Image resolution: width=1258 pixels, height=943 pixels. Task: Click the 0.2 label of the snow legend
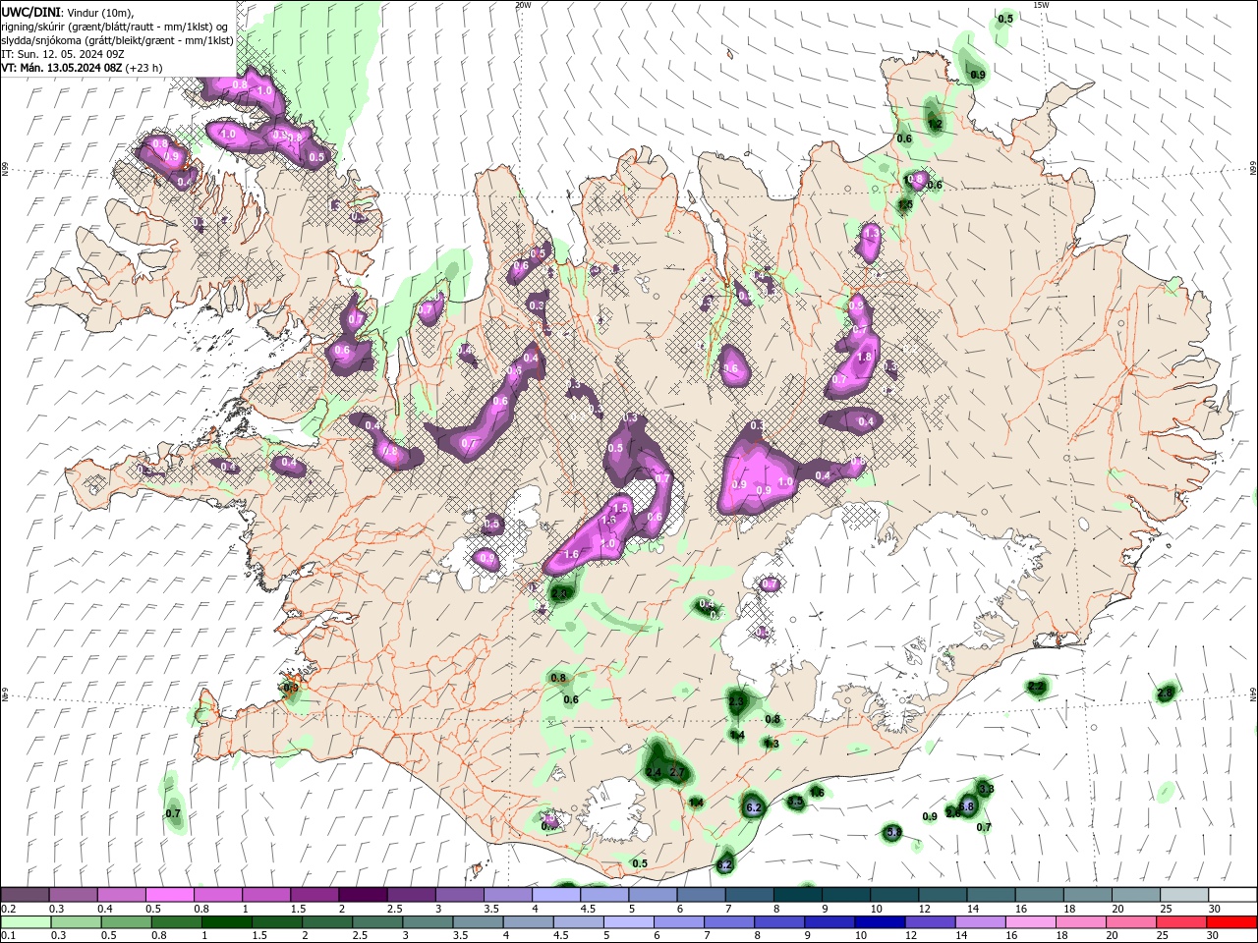(8, 909)
